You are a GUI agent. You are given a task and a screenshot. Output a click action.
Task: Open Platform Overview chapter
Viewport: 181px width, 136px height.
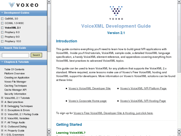(x=14, y=74)
